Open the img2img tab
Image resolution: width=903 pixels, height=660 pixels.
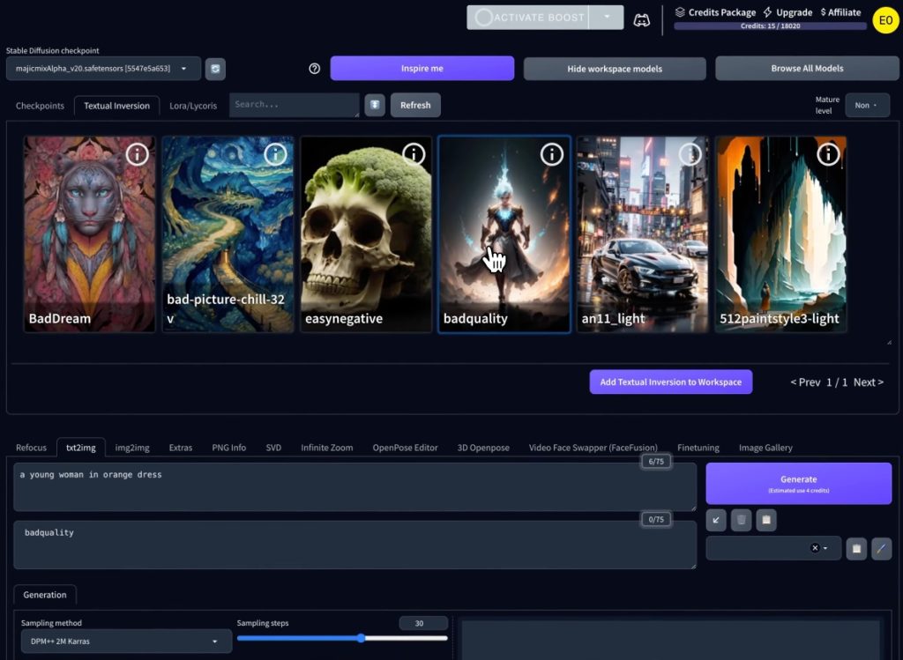(x=132, y=448)
